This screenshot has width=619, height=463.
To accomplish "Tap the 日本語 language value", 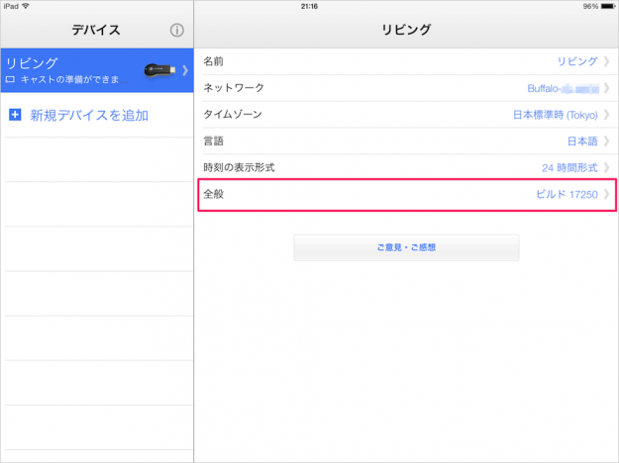I will 581,141.
